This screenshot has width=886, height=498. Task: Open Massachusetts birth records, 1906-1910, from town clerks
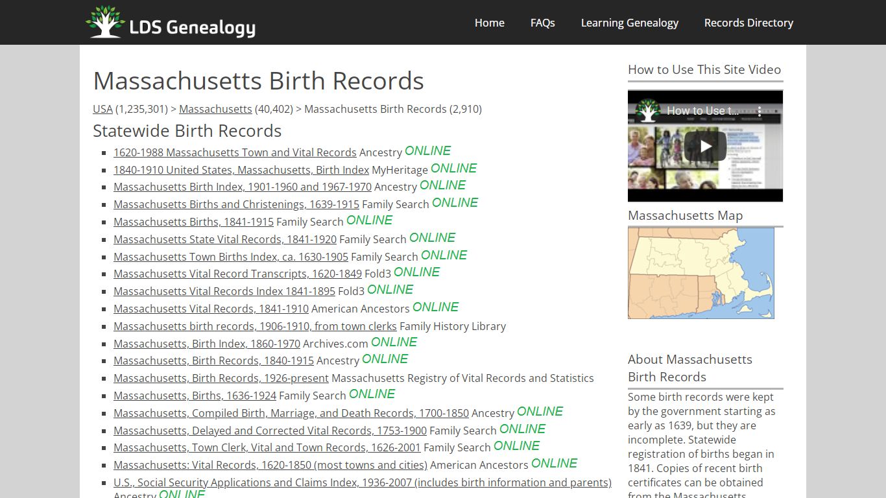coord(255,326)
